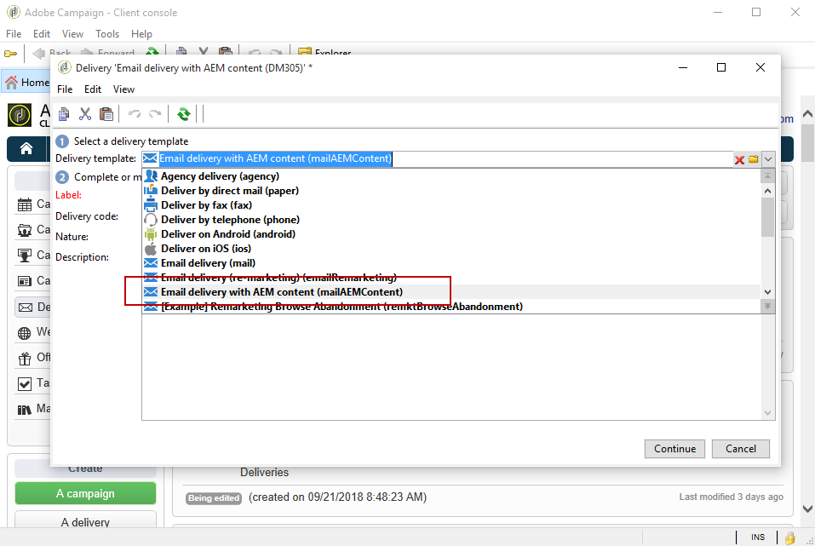Click the Explorer folder icon in the main toolbar
The image size is (815, 546).
305,52
